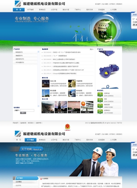Open 新闻动态 in the top navigation bar
The width and height of the screenshot is (137, 188).
click(42, 10)
